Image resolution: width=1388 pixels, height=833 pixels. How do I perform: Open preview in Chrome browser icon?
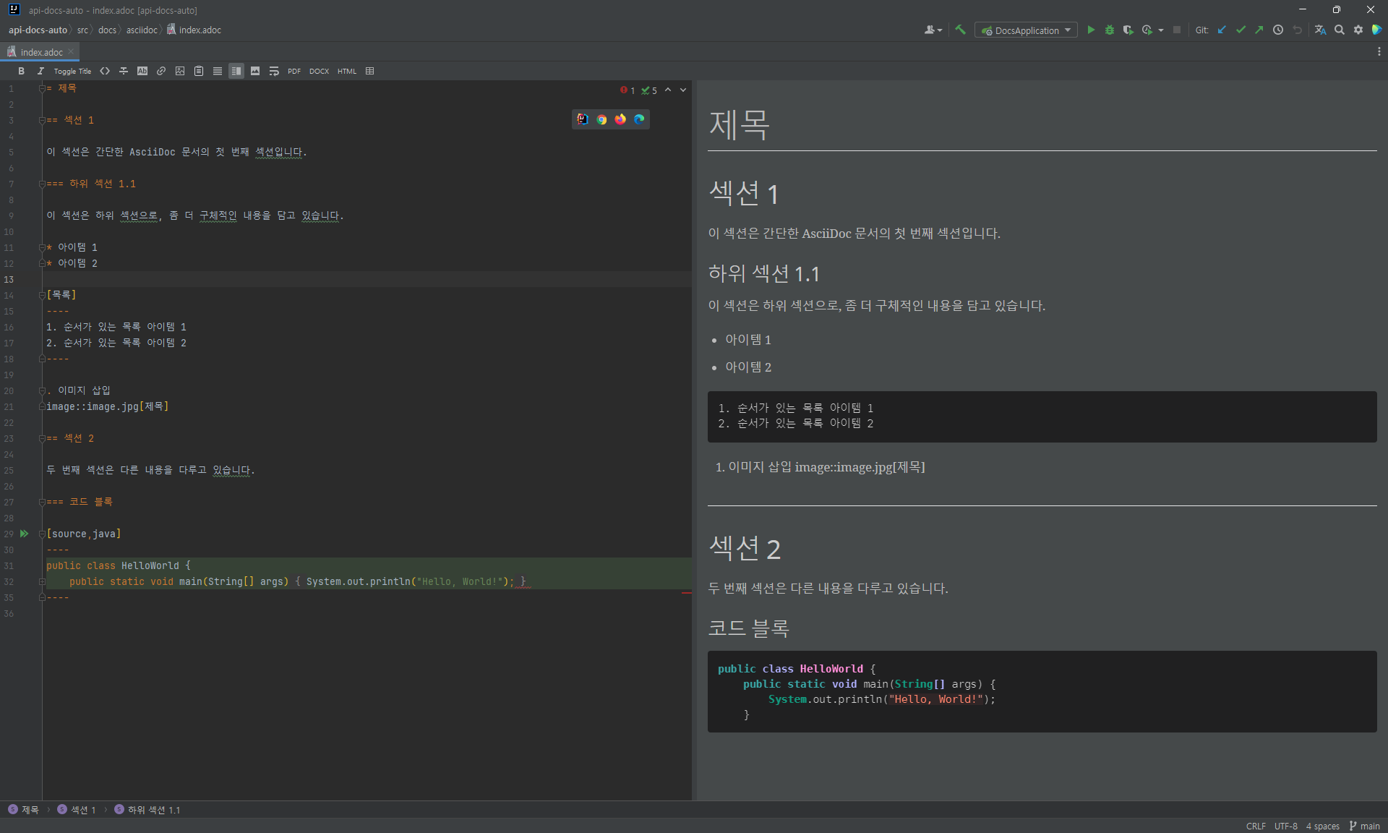[x=601, y=119]
